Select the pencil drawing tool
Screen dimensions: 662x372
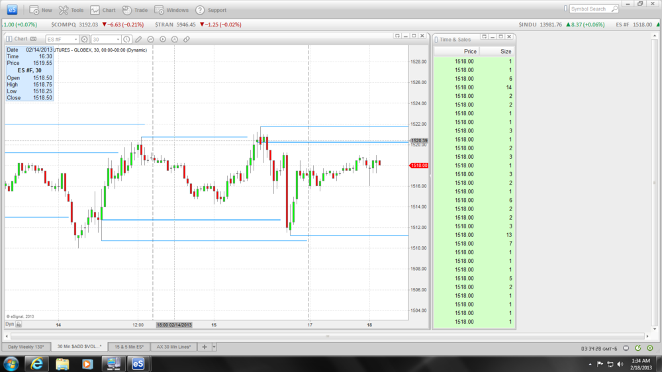[x=138, y=39]
